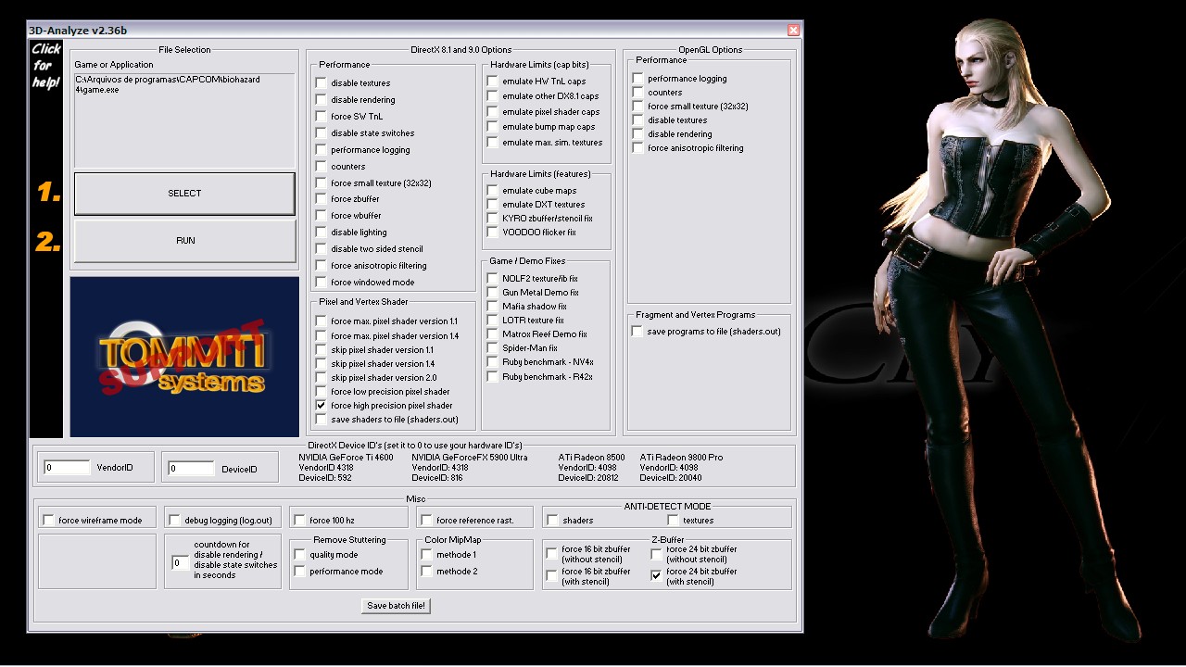
Task: Check emulate HW TnL caps
Action: coord(492,82)
